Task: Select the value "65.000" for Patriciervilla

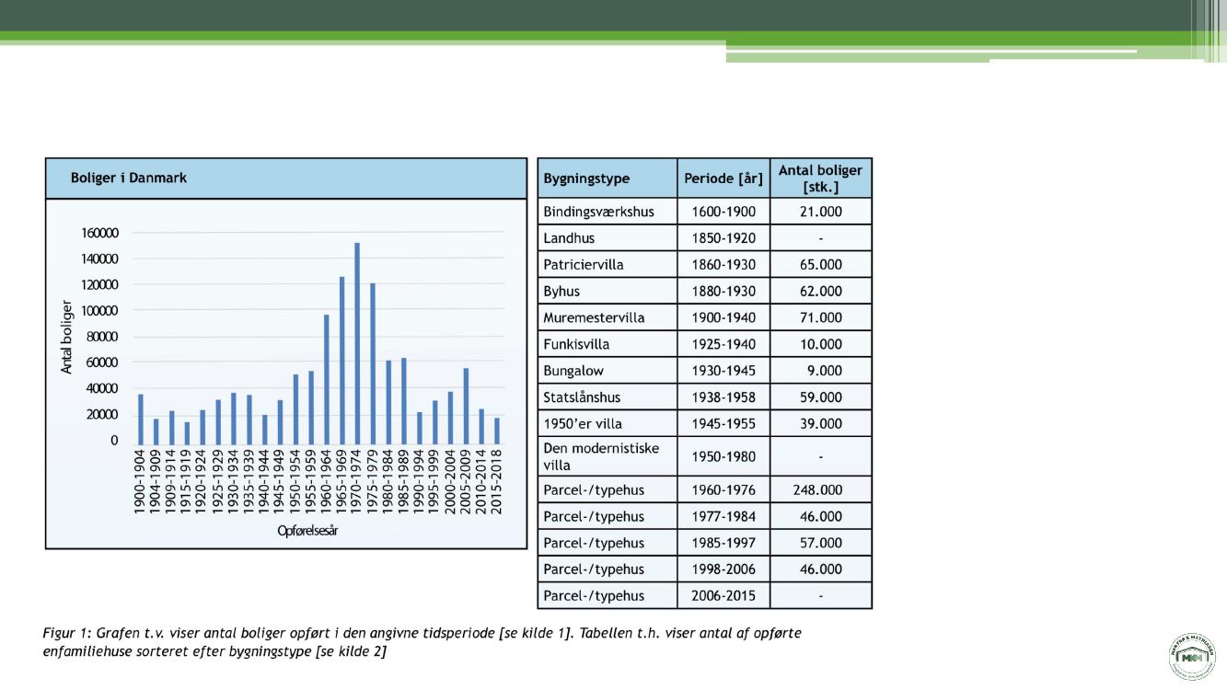Action: point(820,265)
